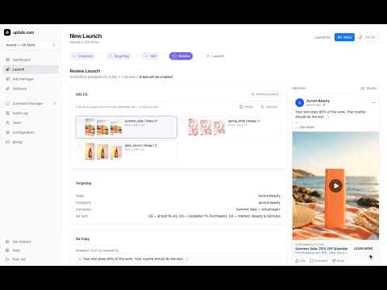Click the Sign out icon

[x=7, y=259]
